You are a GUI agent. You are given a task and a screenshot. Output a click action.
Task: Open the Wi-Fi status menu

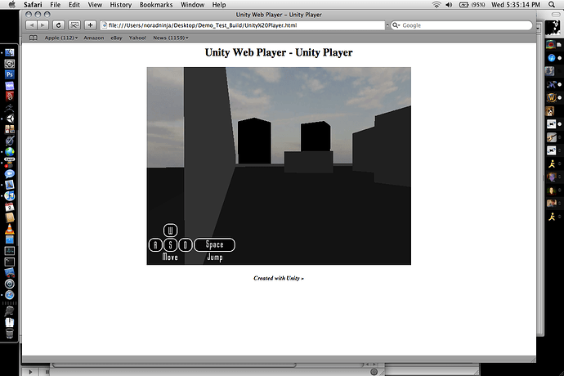click(x=436, y=5)
